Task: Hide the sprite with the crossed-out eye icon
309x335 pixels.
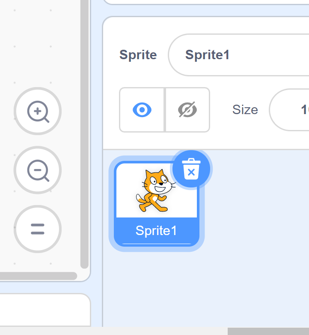Action: click(x=187, y=110)
